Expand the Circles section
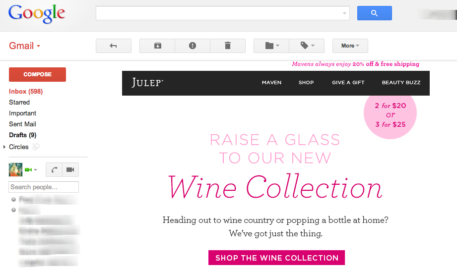This screenshot has width=457, height=269. 4,147
